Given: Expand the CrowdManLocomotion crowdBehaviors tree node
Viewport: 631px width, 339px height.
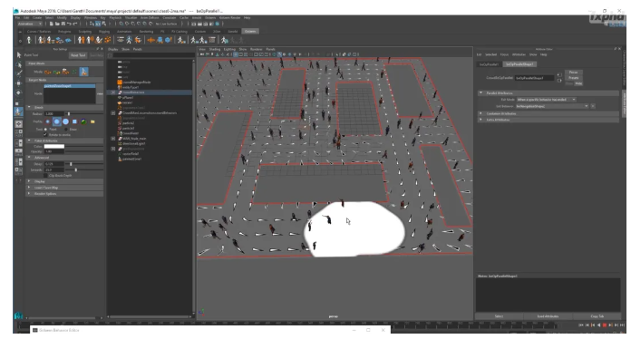Looking at the screenshot, I should point(113,113).
